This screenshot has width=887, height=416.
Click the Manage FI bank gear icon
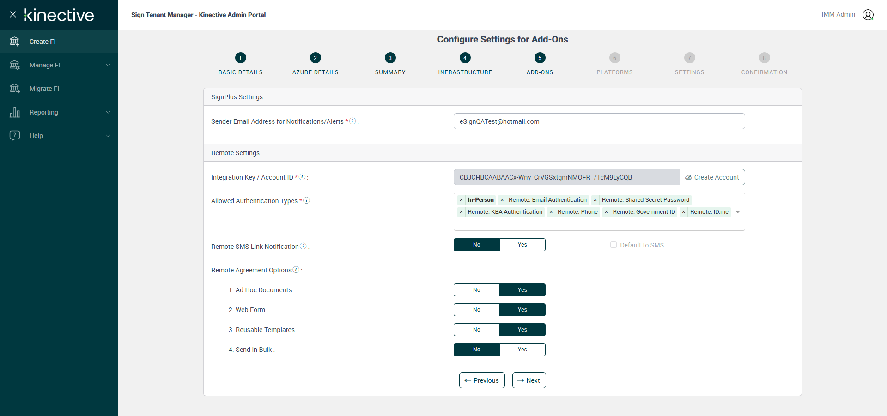[15, 65]
